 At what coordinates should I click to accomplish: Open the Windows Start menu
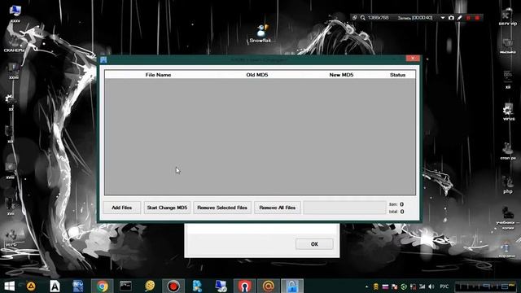(x=9, y=286)
